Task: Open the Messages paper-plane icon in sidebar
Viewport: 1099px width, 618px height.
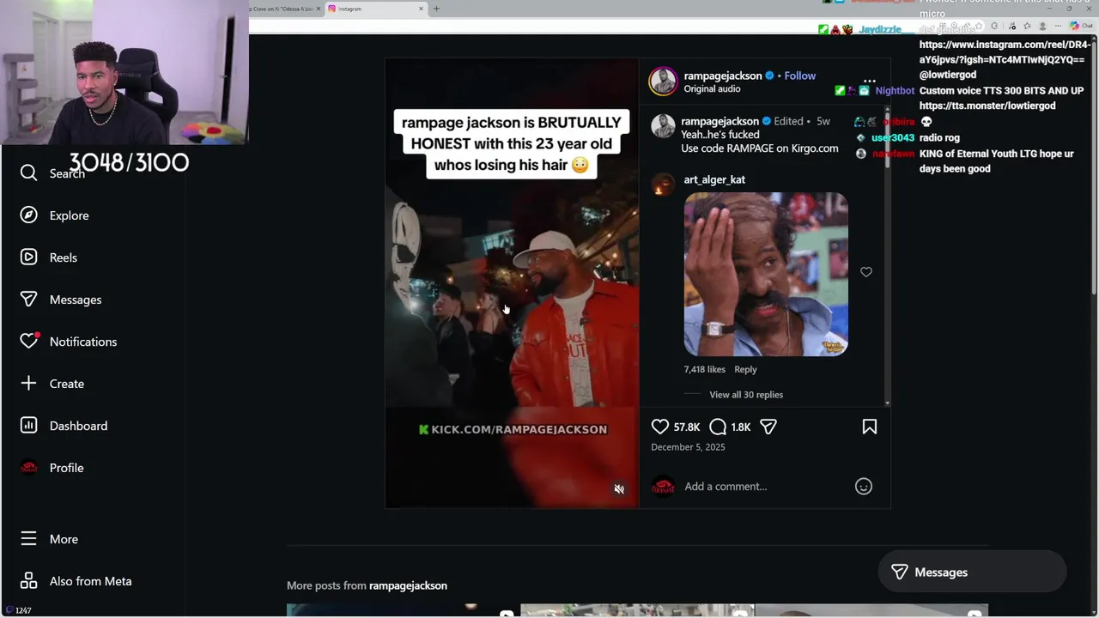Action: point(28,300)
